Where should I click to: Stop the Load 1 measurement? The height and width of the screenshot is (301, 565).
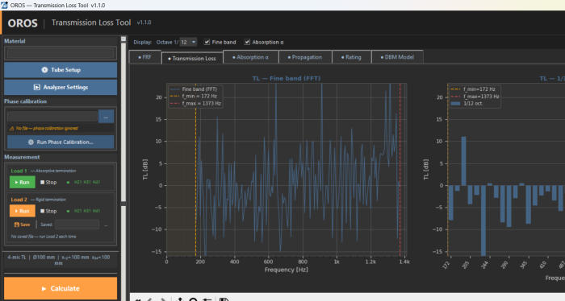48,183
